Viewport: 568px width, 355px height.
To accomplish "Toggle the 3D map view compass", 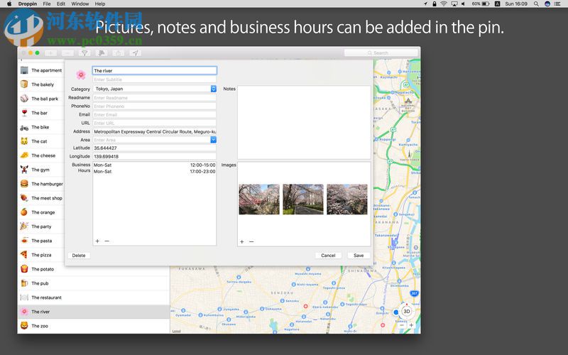I will [x=406, y=311].
